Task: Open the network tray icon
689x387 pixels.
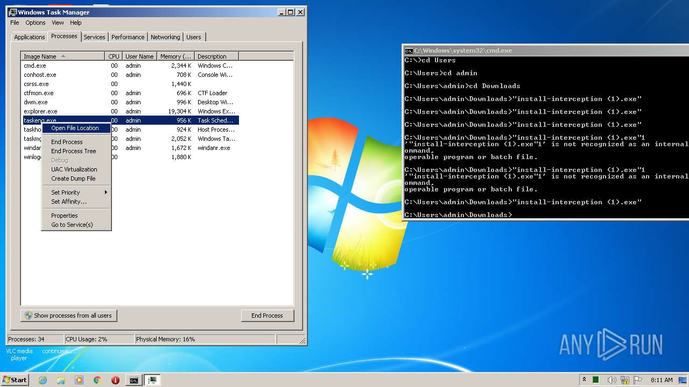Action: [625, 380]
